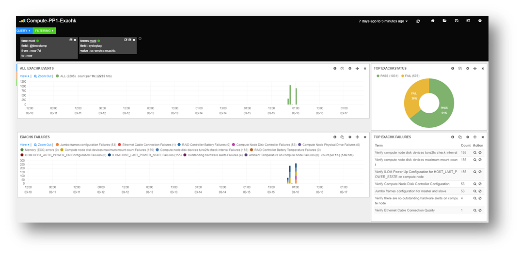Collapse the QUERY section tab
Screen dimensions: 520x254
tap(24, 30)
